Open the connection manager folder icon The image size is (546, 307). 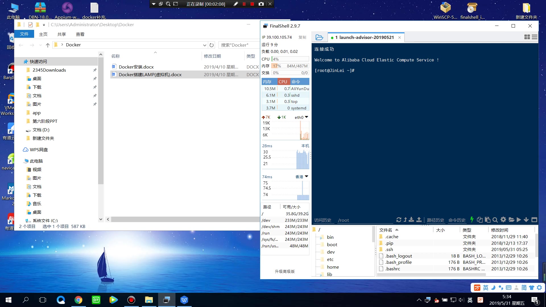319,37
